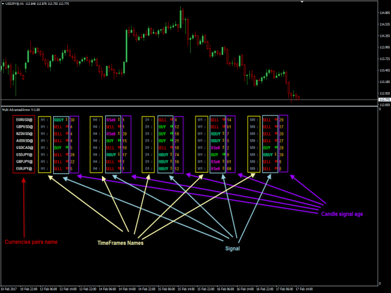Viewport: 391px width, 293px height.
Task: Click the 14 Feb 14:00 time label
Action: [x=127, y=289]
